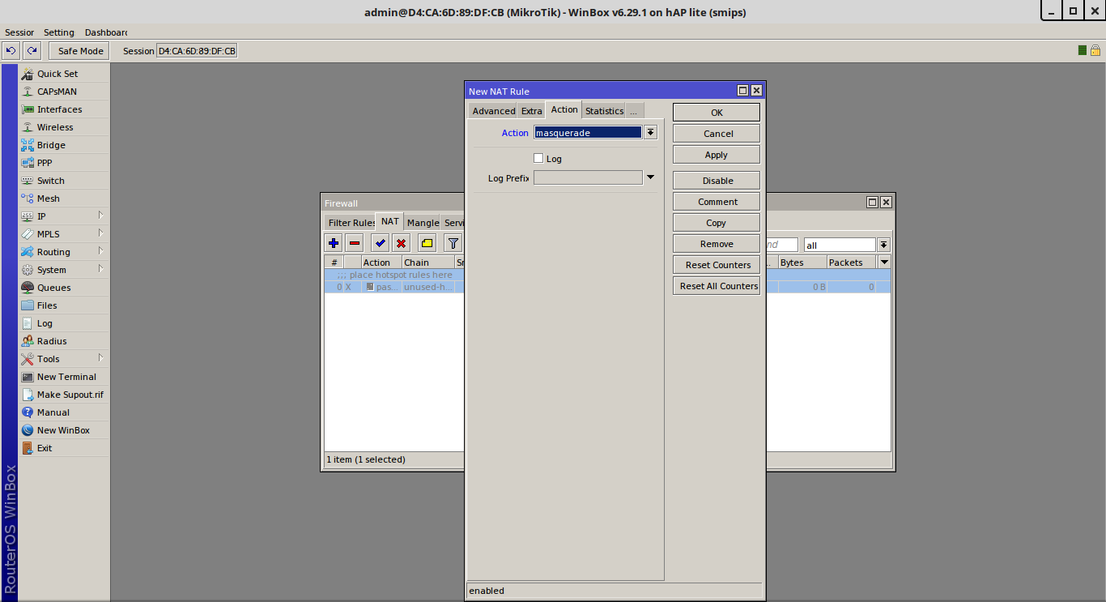Viewport: 1106px width, 602px height.
Task: Click the Exit icon in sidebar
Action: pyautogui.click(x=28, y=448)
